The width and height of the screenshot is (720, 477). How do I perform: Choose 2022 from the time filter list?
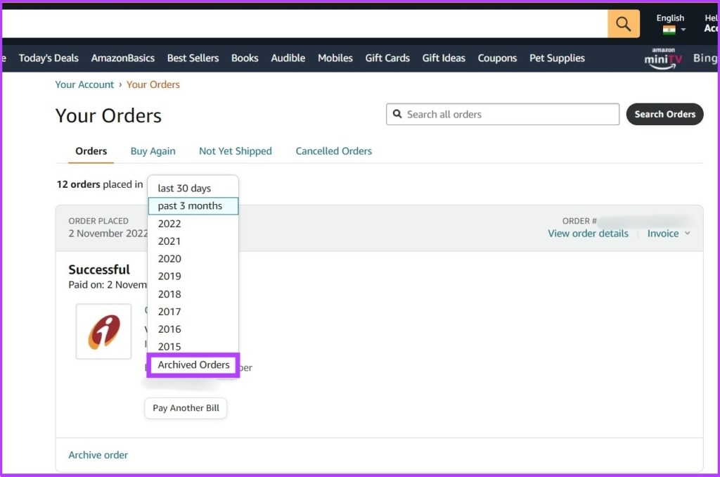(193, 224)
